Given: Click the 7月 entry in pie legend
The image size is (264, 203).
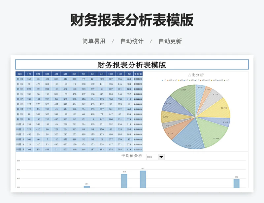Looking at the screenshot, I should point(197,80).
